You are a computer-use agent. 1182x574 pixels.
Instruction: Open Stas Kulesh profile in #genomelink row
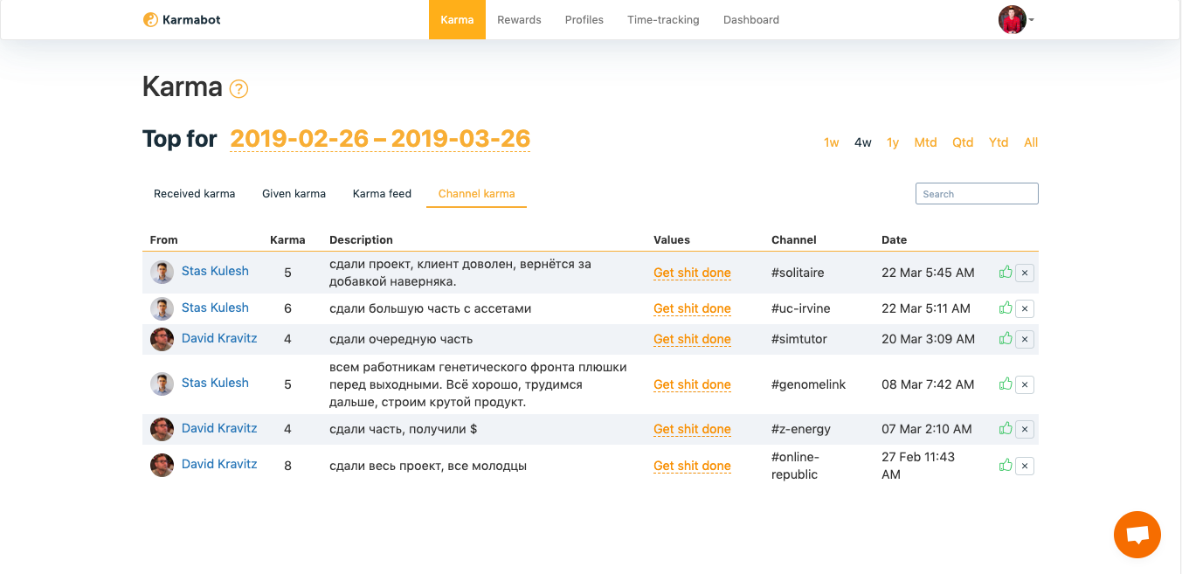215,383
